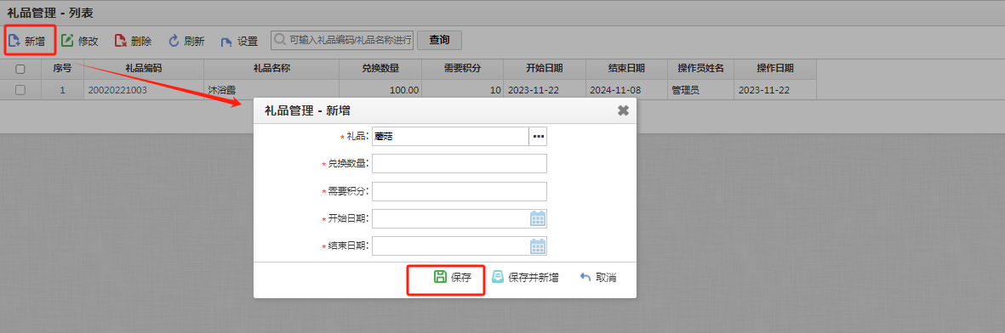1005x333 pixels.
Task: Open the 开始日期 calendar picker
Action: (538, 219)
